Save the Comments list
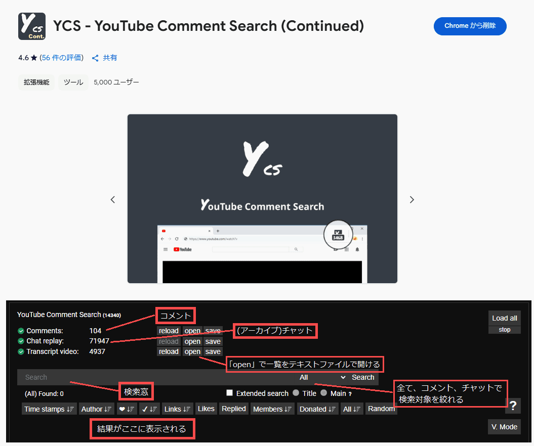The width and height of the screenshot is (534, 446). pos(213,331)
